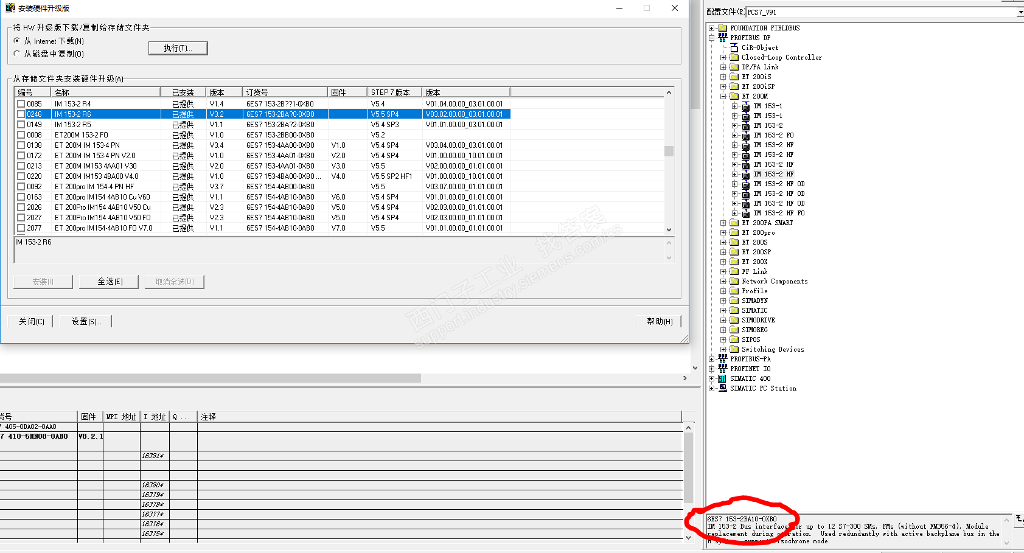Click the FF Link folder icon
Screen dimensions: 1024x553
734,271
